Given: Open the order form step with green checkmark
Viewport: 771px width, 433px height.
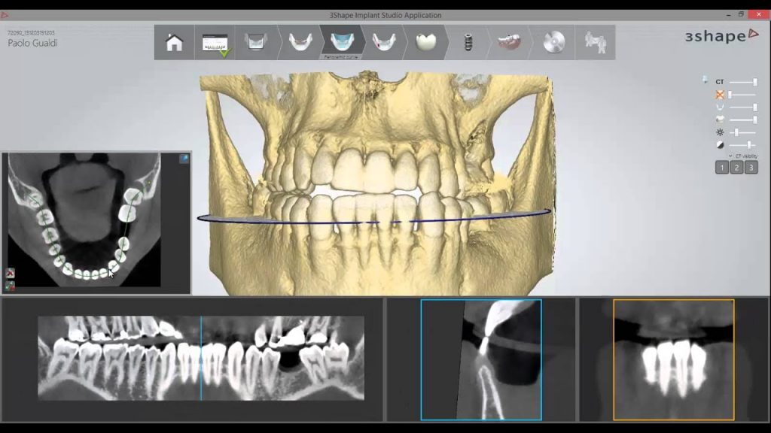Looking at the screenshot, I should (x=215, y=43).
